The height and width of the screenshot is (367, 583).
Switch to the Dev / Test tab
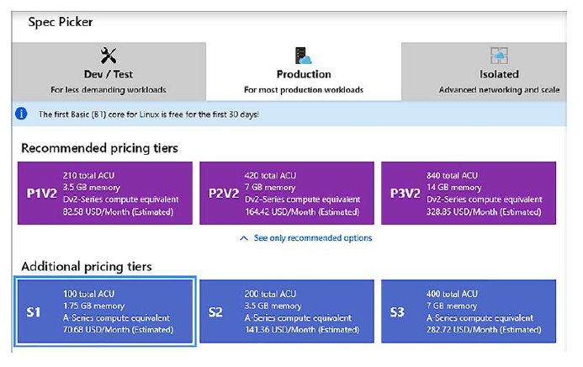click(x=110, y=72)
